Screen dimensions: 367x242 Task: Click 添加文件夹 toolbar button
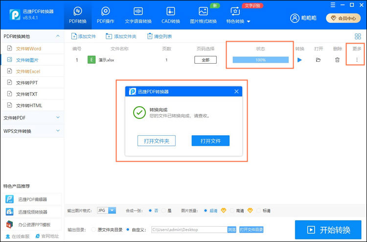121,36
